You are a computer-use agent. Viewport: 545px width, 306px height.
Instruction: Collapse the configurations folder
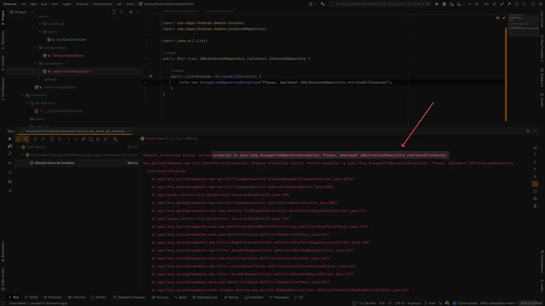click(36, 48)
